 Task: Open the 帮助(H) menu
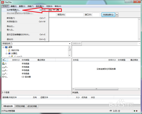click(x=58, y=6)
